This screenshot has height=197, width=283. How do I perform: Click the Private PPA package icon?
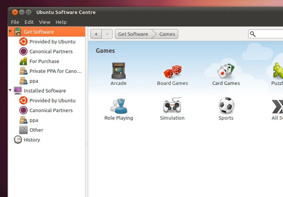(24, 71)
